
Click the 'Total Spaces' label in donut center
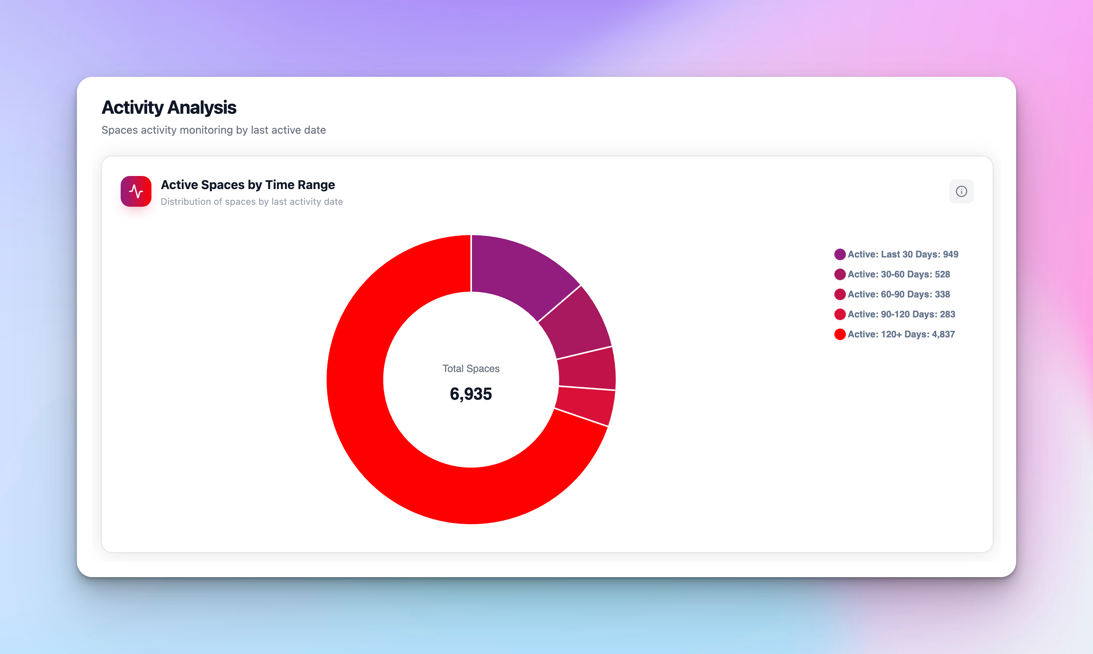tap(471, 368)
